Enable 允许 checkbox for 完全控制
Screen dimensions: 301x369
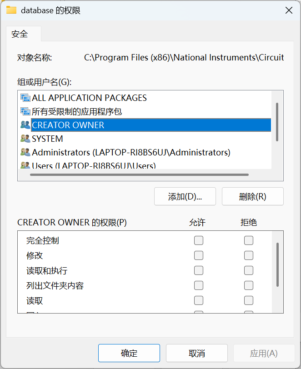click(199, 240)
